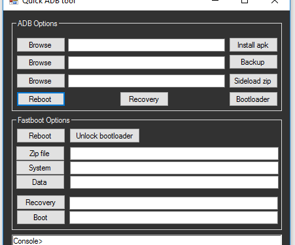Click Reboot in Fastboot Options
The width and height of the screenshot is (295, 245).
[x=41, y=136]
